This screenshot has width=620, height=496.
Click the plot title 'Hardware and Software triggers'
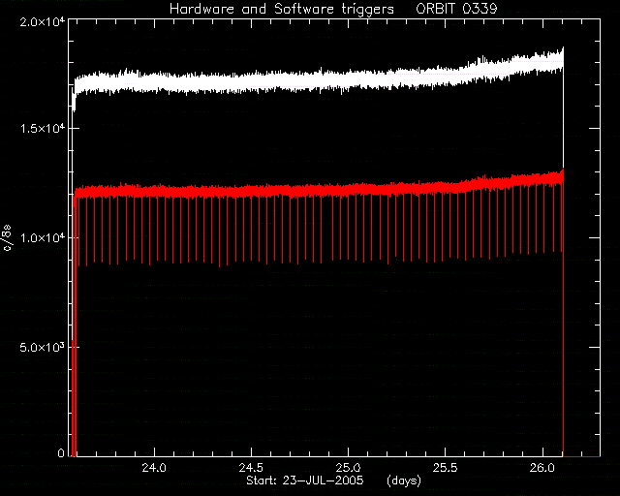[x=282, y=9]
